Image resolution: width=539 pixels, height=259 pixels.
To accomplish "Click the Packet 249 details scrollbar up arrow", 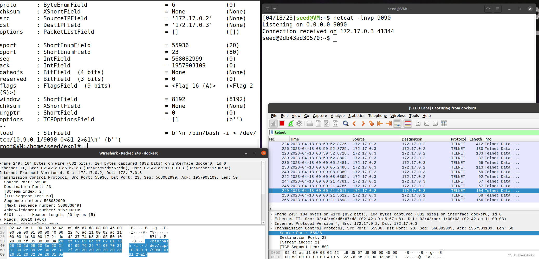I will pos(263,163).
